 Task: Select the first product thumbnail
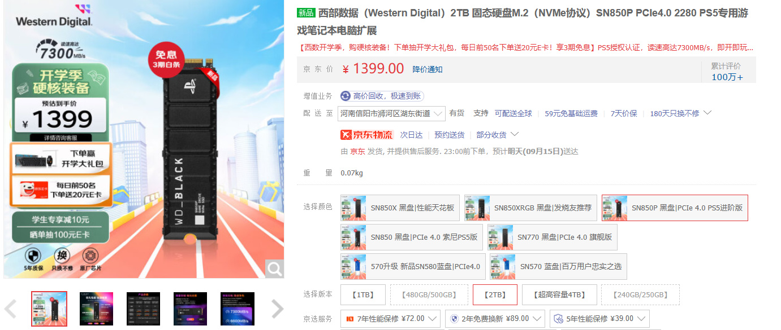pyautogui.click(x=49, y=309)
